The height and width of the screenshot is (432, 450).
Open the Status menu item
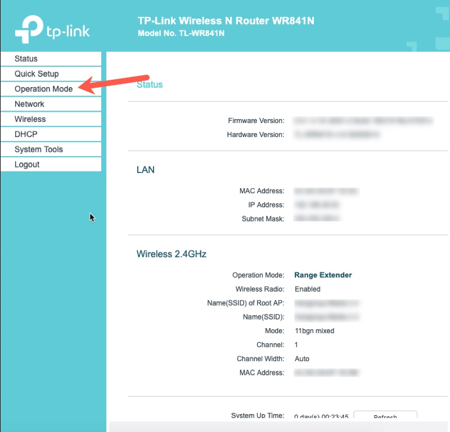[51, 59]
